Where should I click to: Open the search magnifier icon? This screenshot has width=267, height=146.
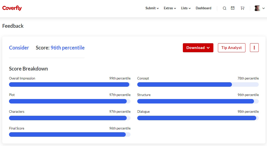pos(224,8)
